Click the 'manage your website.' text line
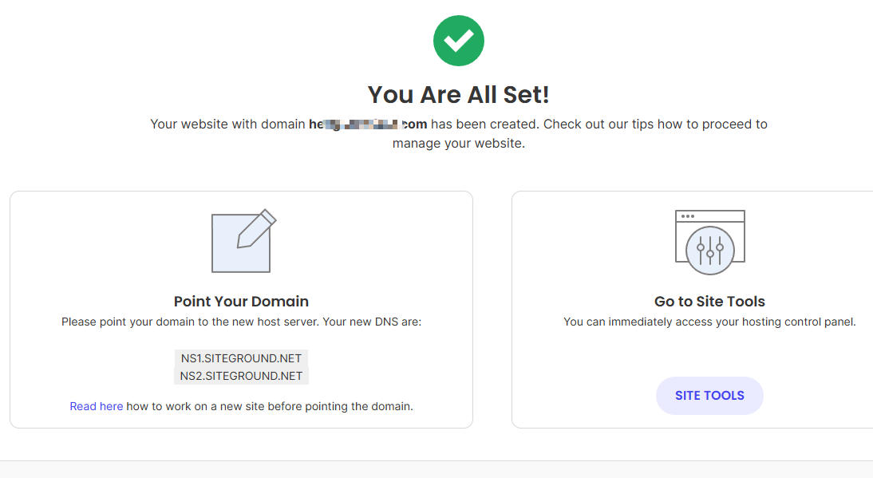 pyautogui.click(x=458, y=144)
